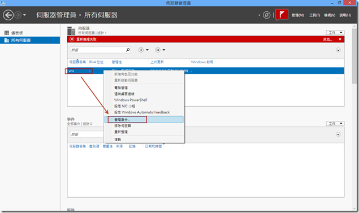The image size is (359, 213).
Task: Expand the small dropdown arrow left of refresh
Action: [x=259, y=15]
